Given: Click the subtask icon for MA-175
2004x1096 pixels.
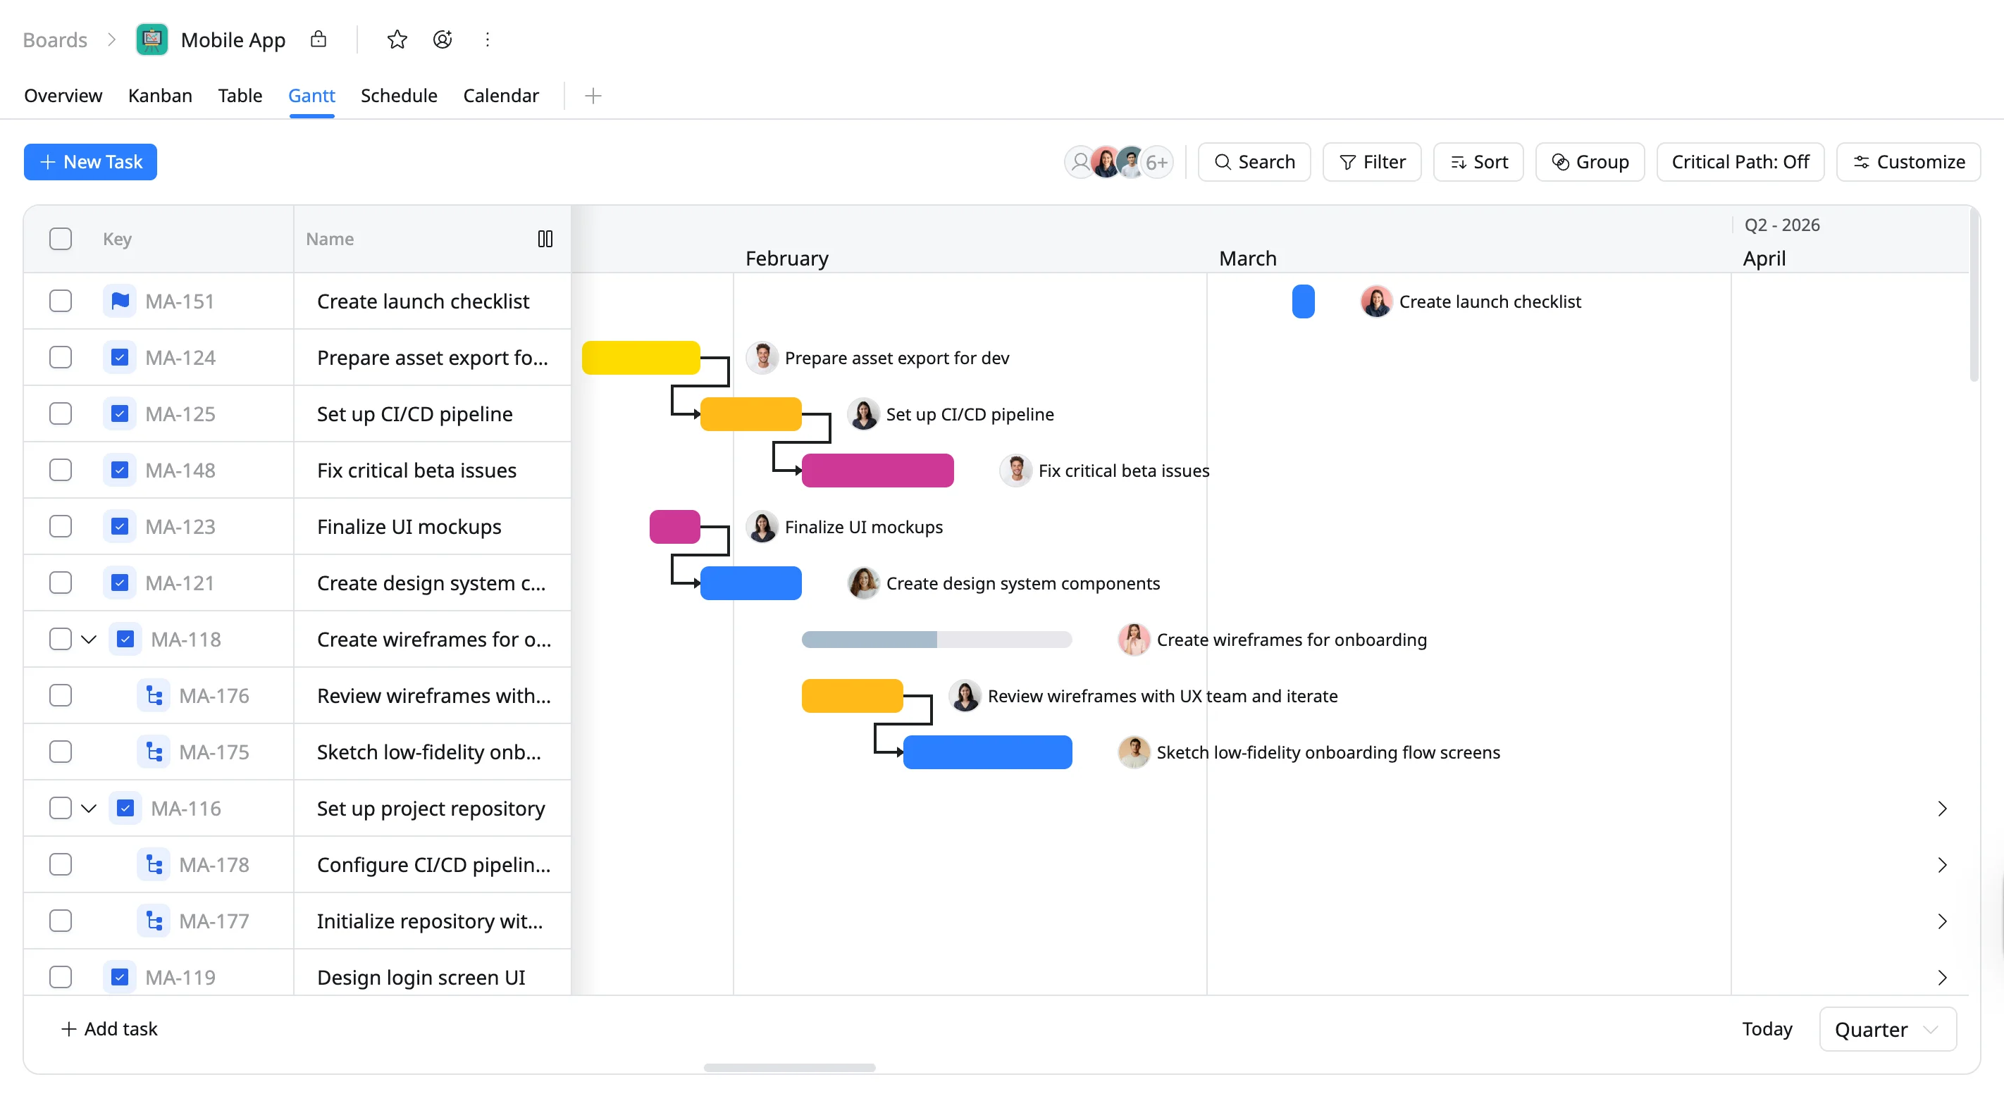Looking at the screenshot, I should click(x=154, y=752).
